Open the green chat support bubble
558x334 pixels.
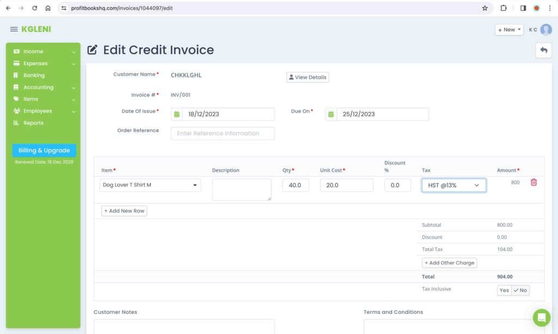point(542,317)
